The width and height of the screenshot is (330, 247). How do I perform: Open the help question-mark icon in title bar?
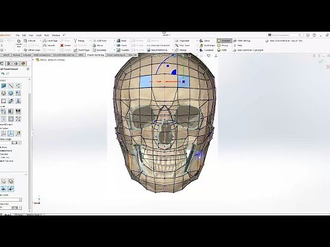(x=314, y=35)
